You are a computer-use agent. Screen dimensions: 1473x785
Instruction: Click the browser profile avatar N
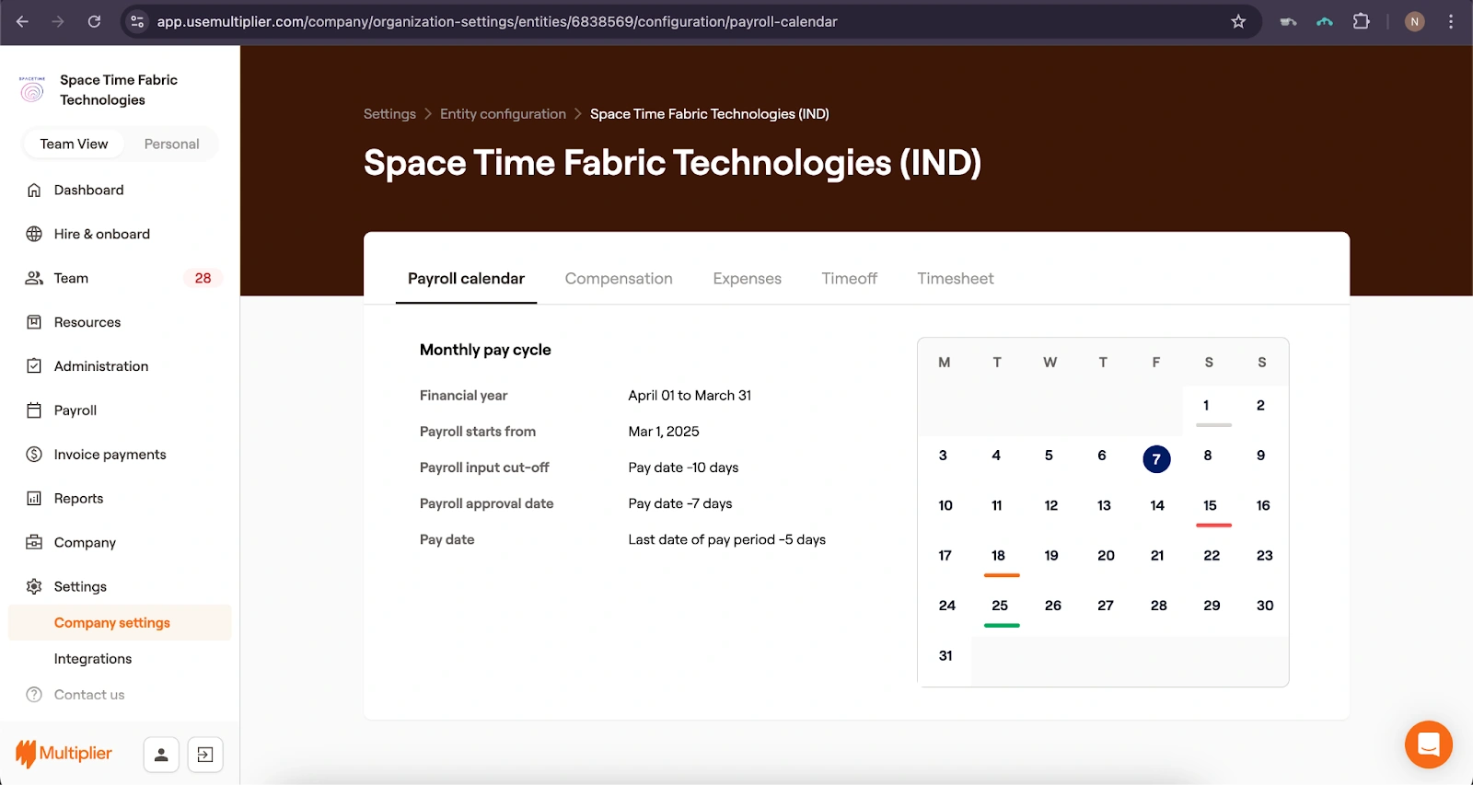click(1414, 21)
